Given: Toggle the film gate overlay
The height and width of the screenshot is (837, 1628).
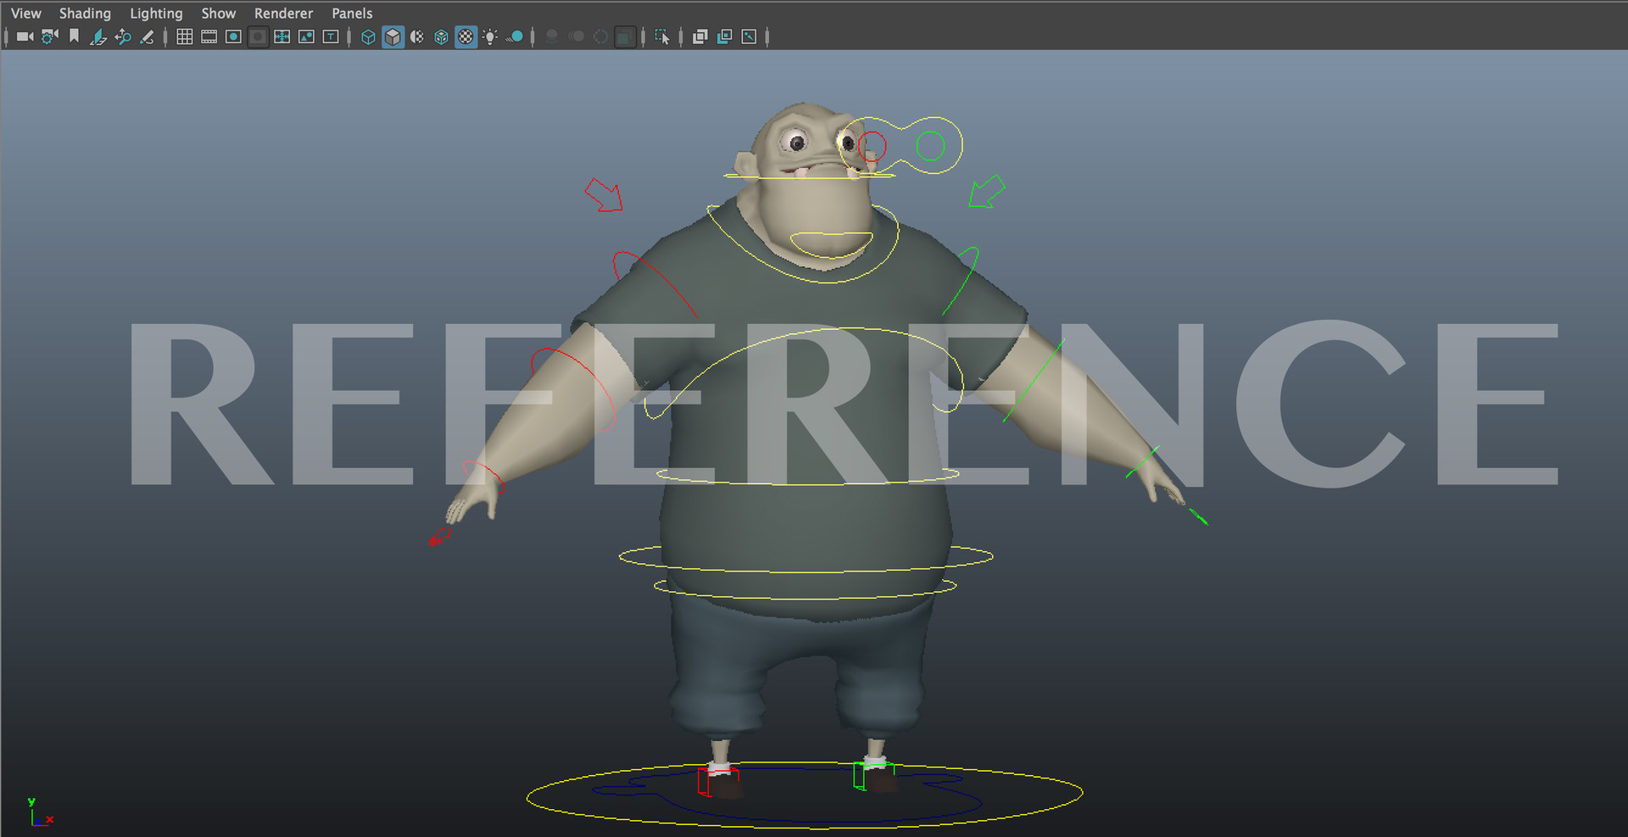Looking at the screenshot, I should pyautogui.click(x=208, y=36).
